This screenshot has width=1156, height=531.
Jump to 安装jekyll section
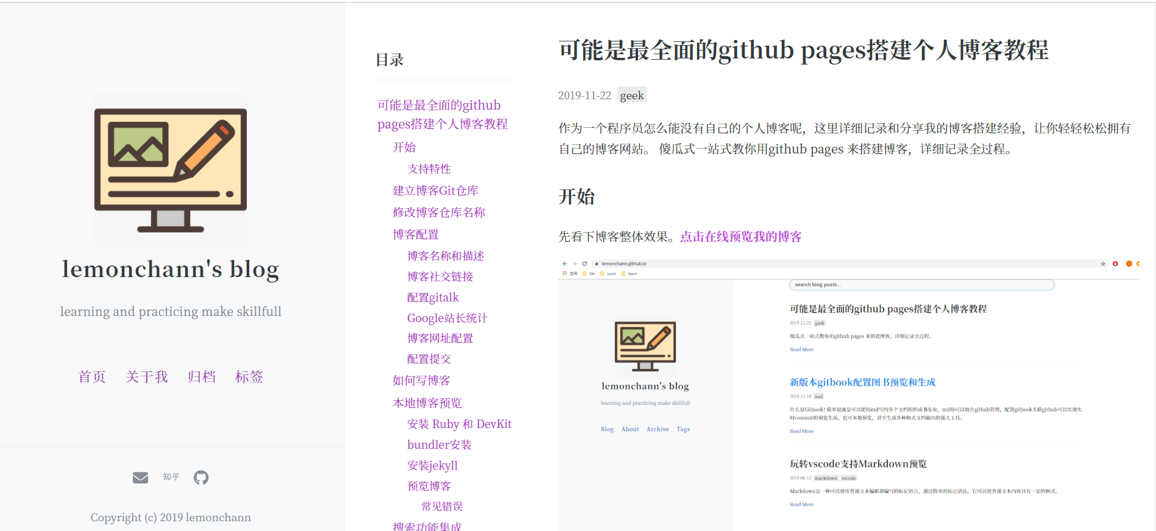click(432, 465)
